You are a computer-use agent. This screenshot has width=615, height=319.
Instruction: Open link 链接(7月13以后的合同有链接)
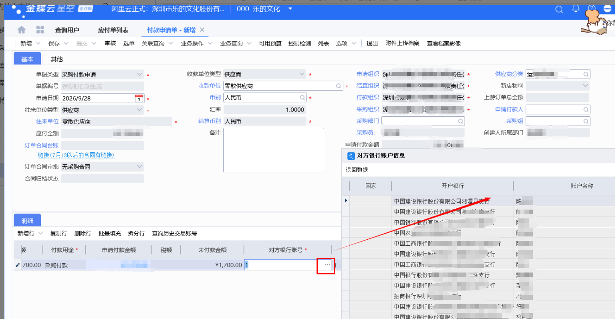point(76,155)
